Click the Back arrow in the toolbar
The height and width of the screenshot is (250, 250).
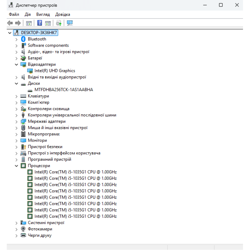pos(10,23)
